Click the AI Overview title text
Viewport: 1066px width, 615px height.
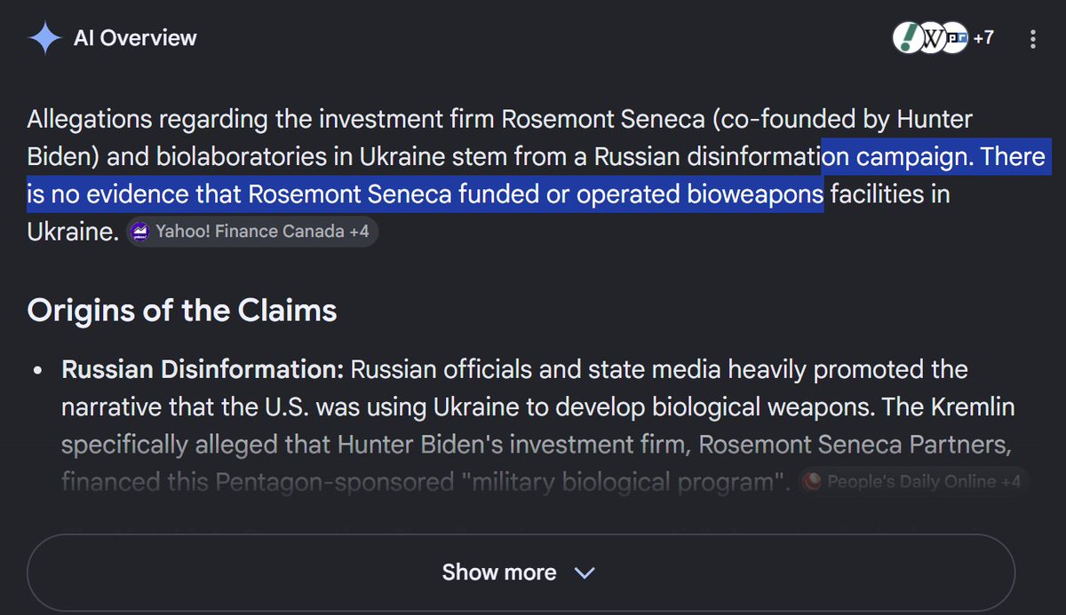136,38
